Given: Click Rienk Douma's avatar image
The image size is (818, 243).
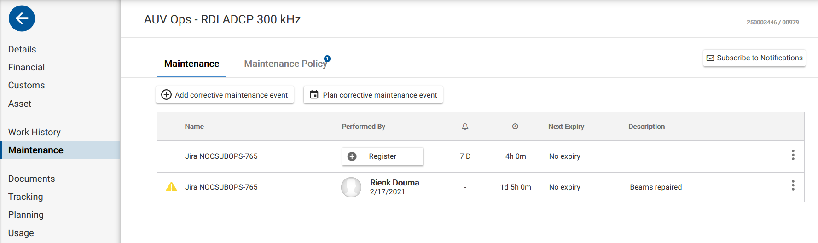Looking at the screenshot, I should click(351, 187).
